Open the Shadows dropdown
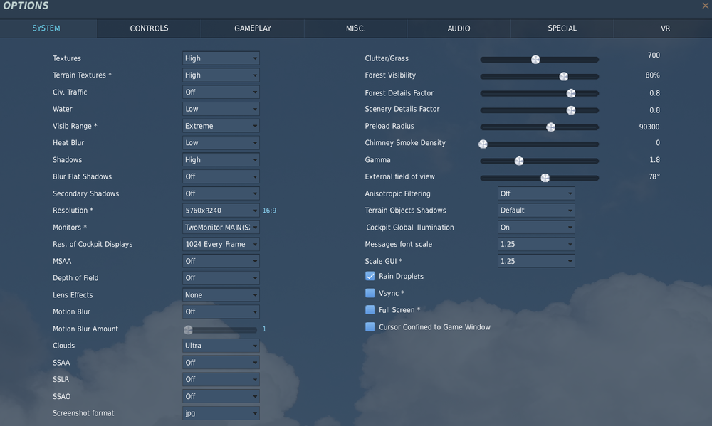 (221, 160)
